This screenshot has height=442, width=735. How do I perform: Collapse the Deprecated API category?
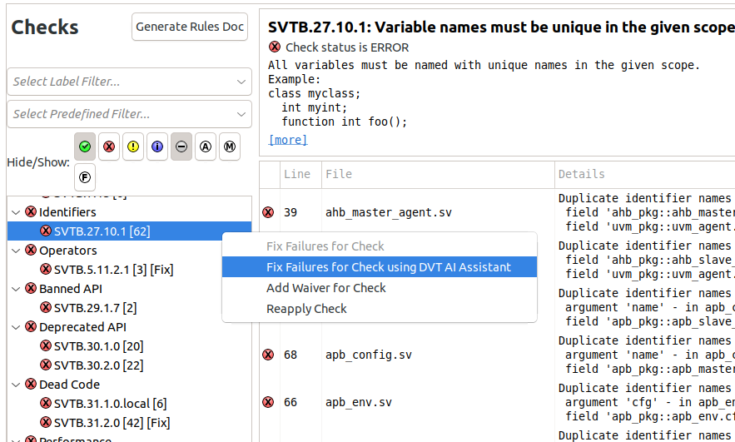(16, 327)
